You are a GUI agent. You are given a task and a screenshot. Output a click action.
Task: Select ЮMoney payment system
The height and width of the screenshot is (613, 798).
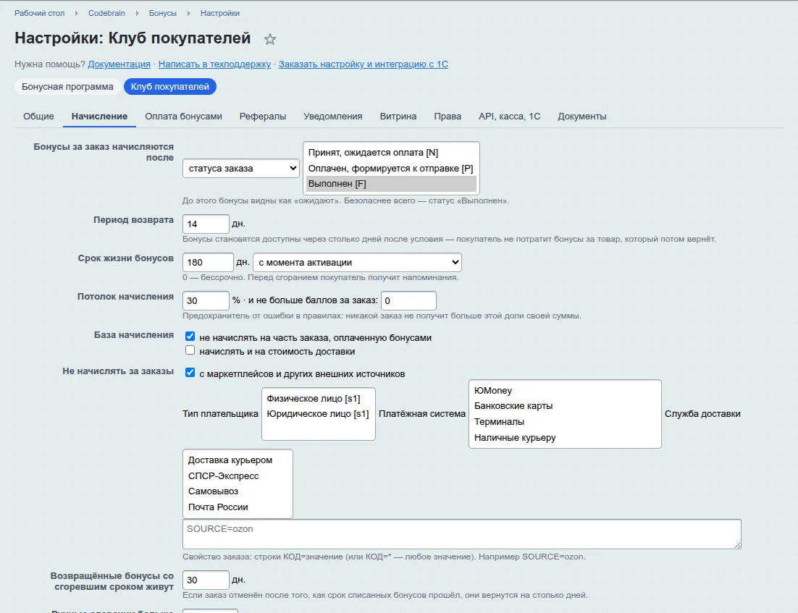(x=565, y=391)
